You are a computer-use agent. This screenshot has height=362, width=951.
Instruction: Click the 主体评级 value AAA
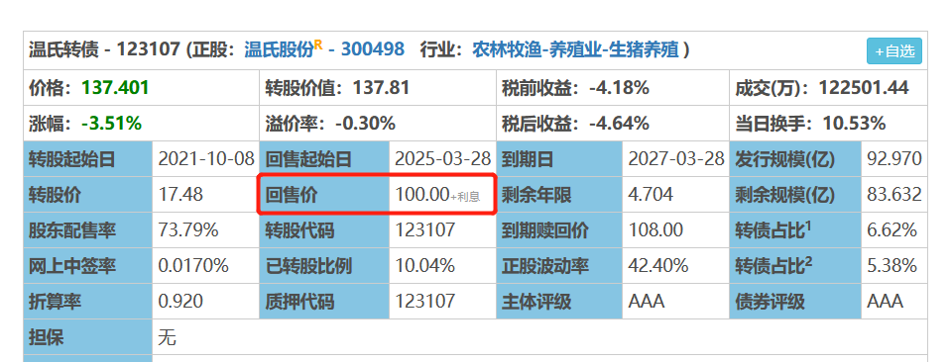tap(646, 302)
